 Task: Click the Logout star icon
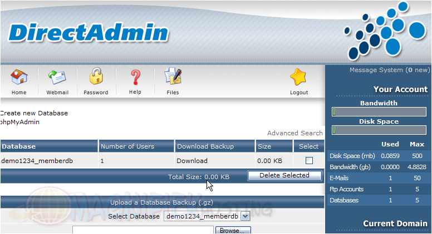point(298,77)
